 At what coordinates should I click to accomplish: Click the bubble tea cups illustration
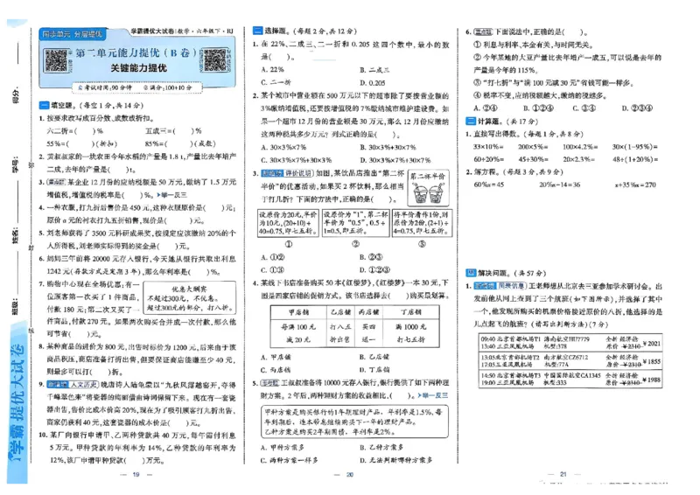[x=428, y=193]
